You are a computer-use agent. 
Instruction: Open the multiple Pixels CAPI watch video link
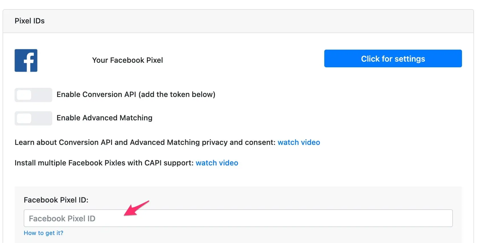[217, 163]
